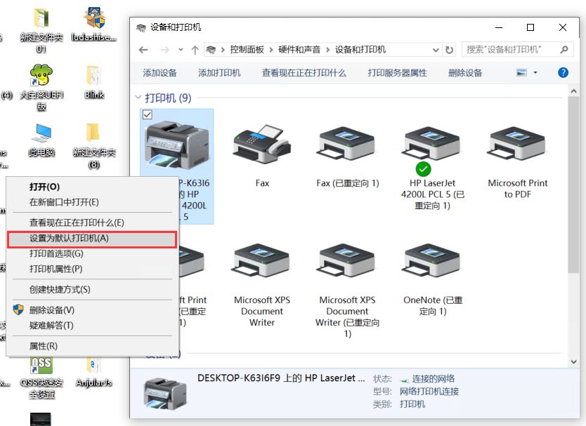Click 删除设备 in the toolbar

(465, 73)
